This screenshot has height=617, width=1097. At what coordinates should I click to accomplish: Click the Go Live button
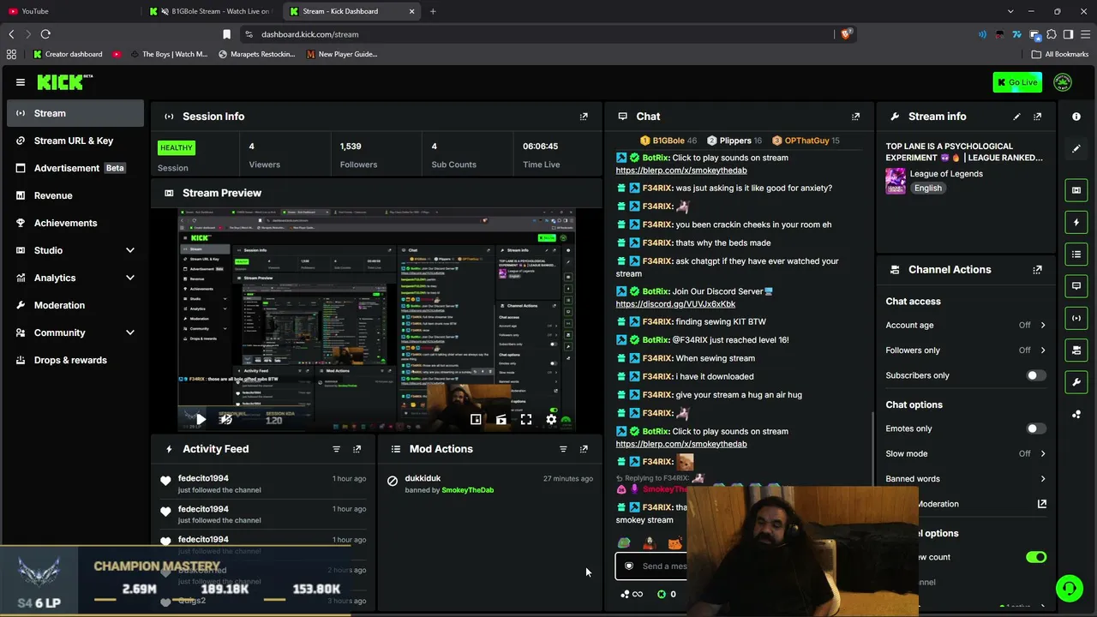coord(1017,82)
